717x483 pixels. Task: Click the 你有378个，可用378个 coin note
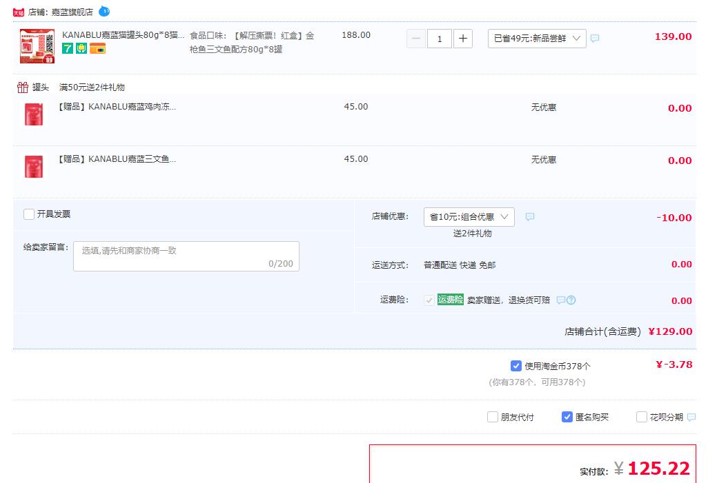(x=538, y=382)
